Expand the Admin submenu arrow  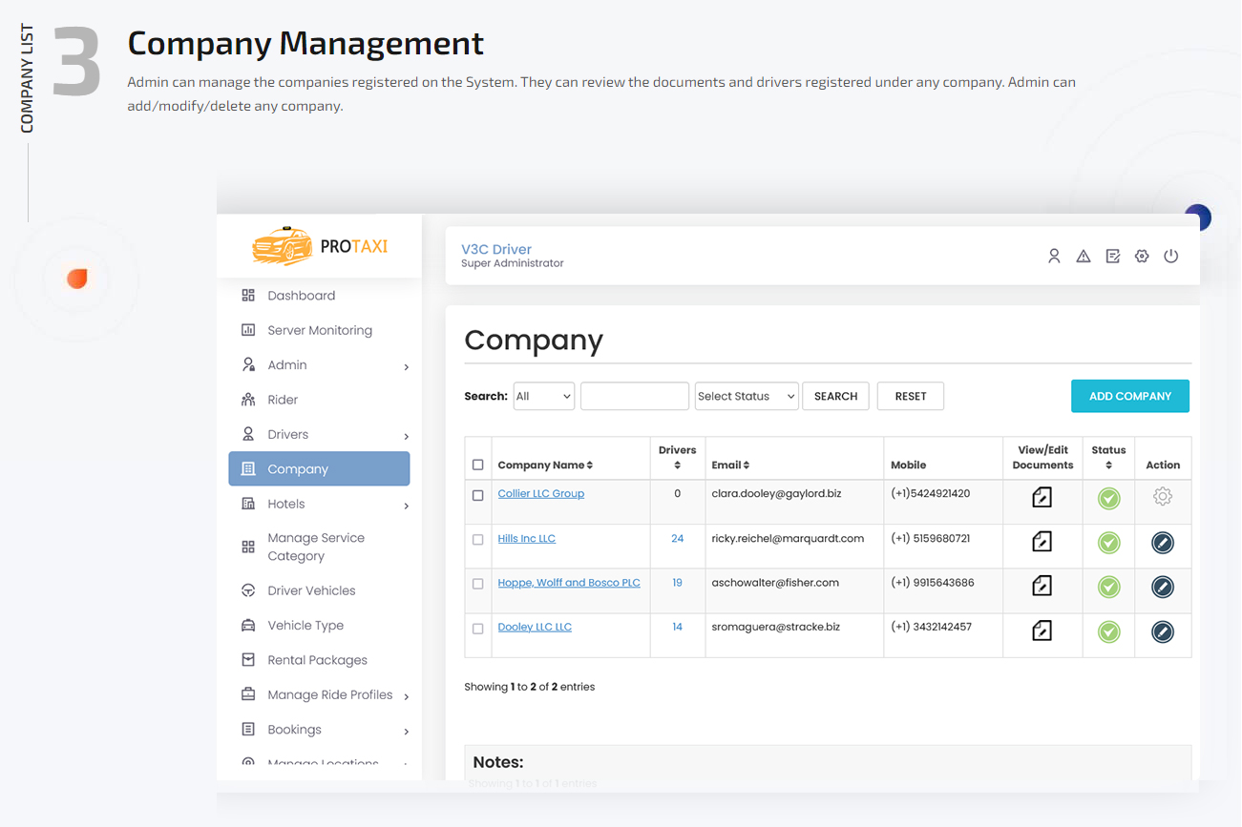tap(407, 366)
